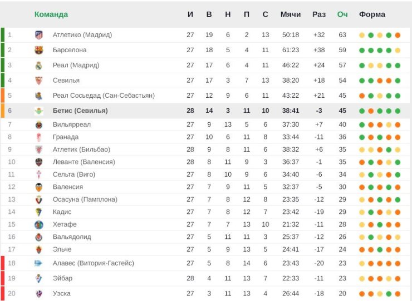Viewport: 412px width, 301px height.
Task: Click the Atlético Madrid club crest
Action: pyautogui.click(x=39, y=35)
